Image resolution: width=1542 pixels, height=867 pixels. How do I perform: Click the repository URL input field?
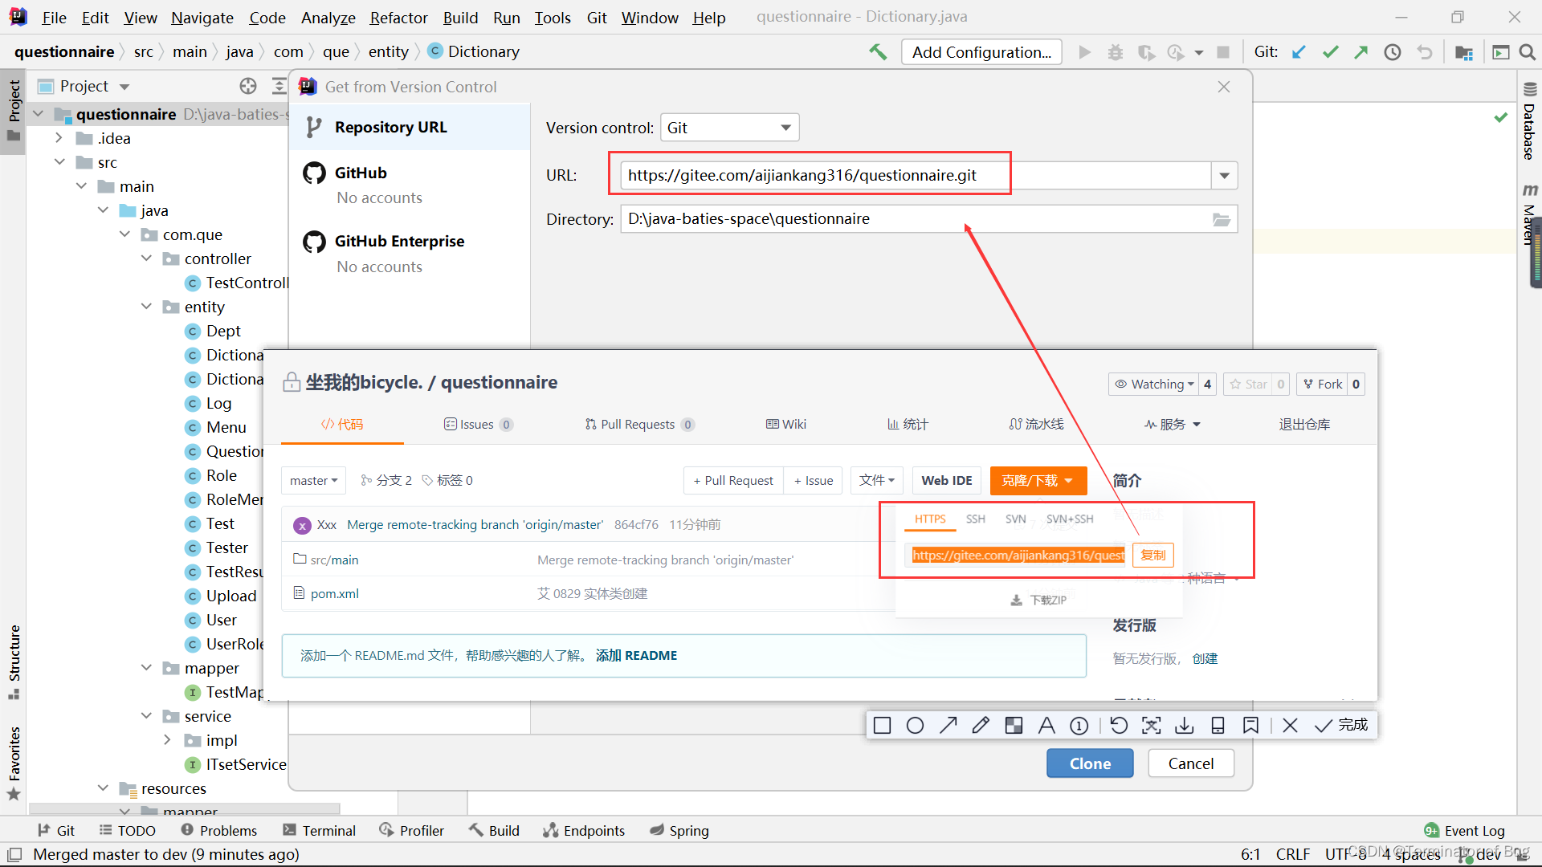916,176
